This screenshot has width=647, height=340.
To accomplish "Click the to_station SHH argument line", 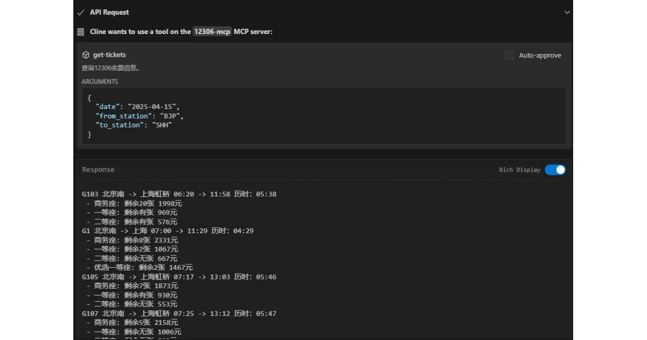I will tap(133, 125).
